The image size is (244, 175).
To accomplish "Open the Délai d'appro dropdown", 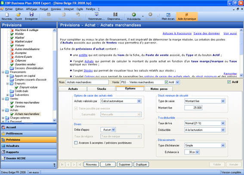I will tap(113, 130).
